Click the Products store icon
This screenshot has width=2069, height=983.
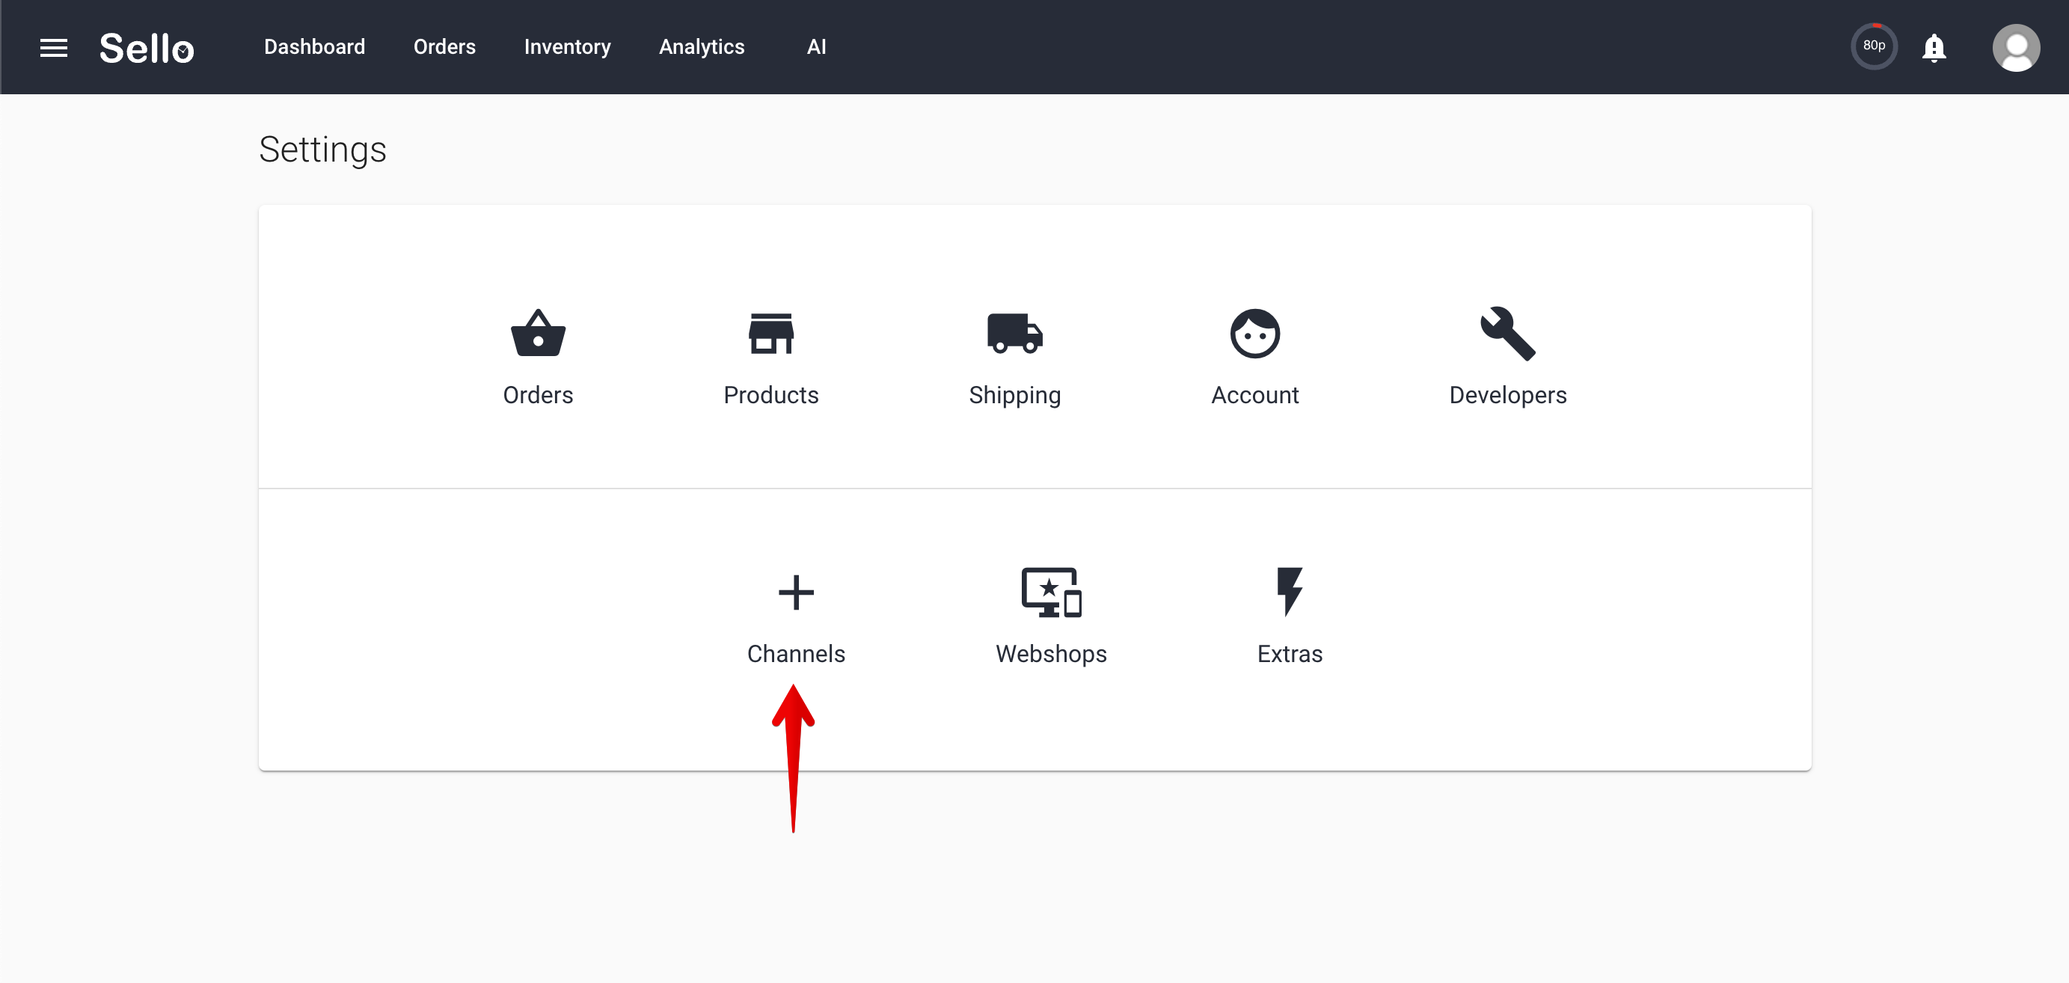click(771, 332)
